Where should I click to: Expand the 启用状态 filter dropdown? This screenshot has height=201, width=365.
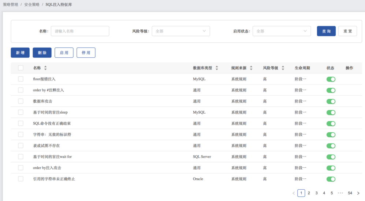[x=282, y=31]
